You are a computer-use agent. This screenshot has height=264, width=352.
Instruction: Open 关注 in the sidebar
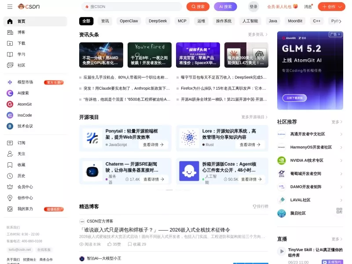[x=35, y=154]
